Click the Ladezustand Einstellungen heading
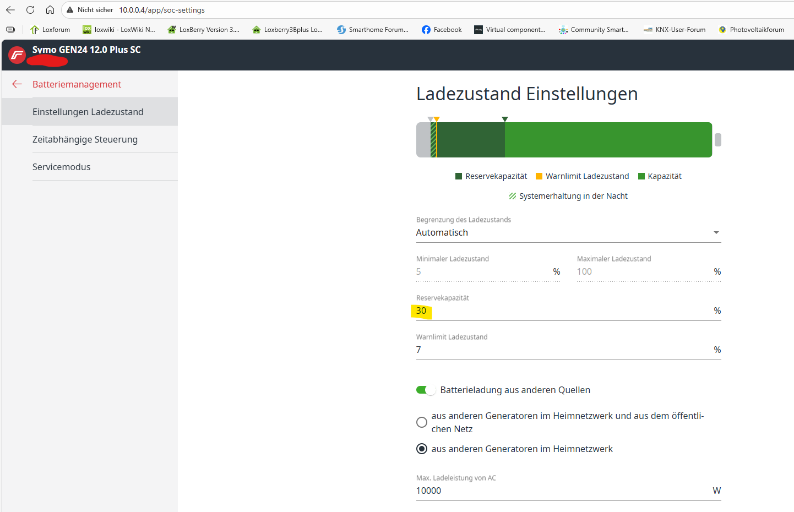The width and height of the screenshot is (794, 512). (527, 94)
